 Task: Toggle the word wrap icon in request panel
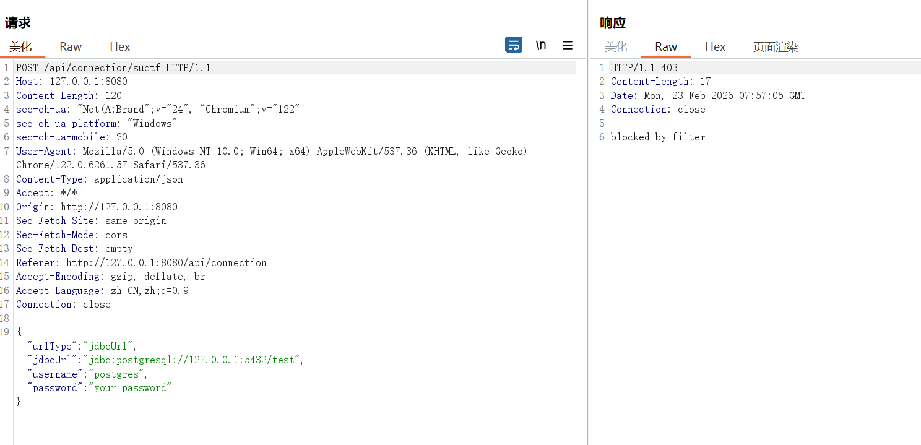[513, 45]
